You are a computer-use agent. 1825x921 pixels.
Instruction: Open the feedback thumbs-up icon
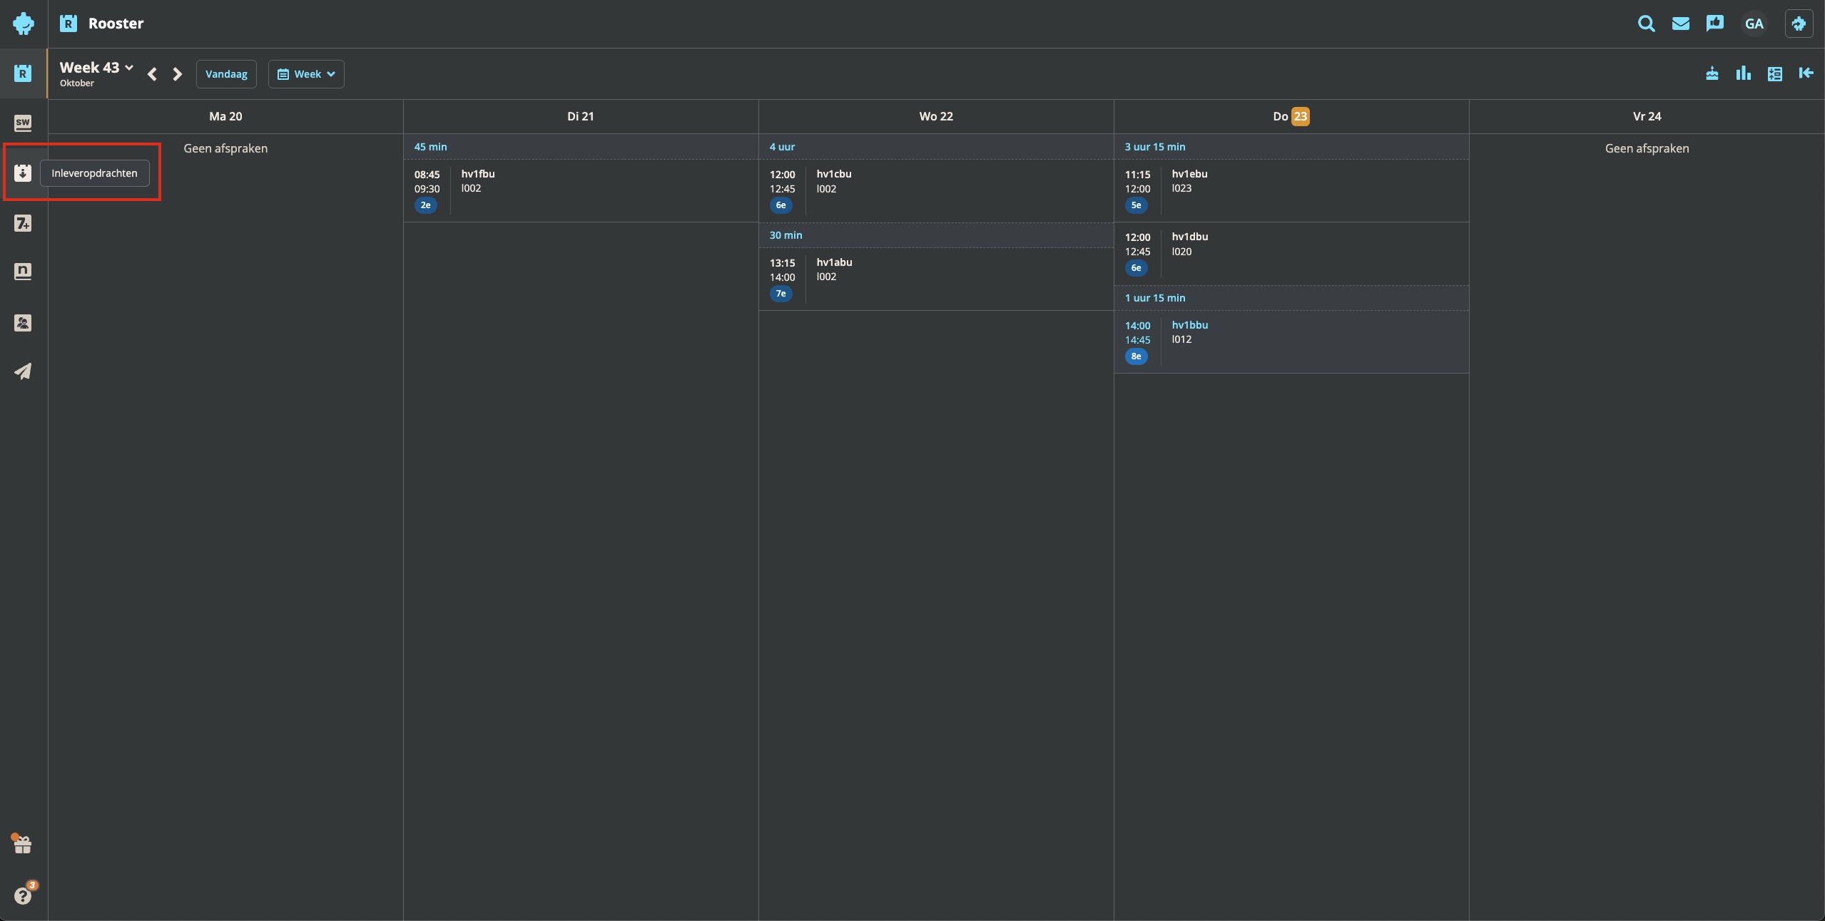click(x=1714, y=24)
